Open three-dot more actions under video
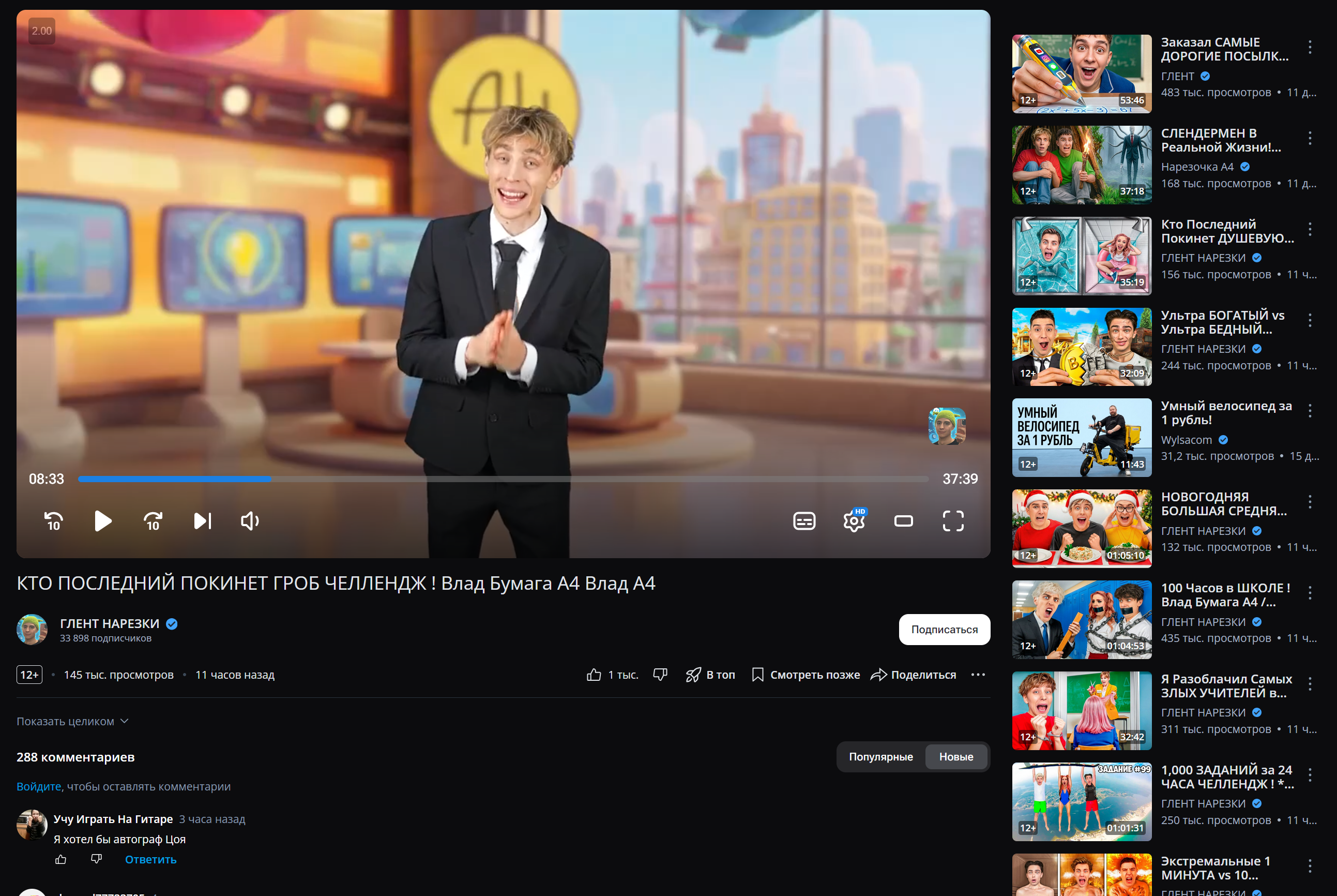 tap(978, 675)
